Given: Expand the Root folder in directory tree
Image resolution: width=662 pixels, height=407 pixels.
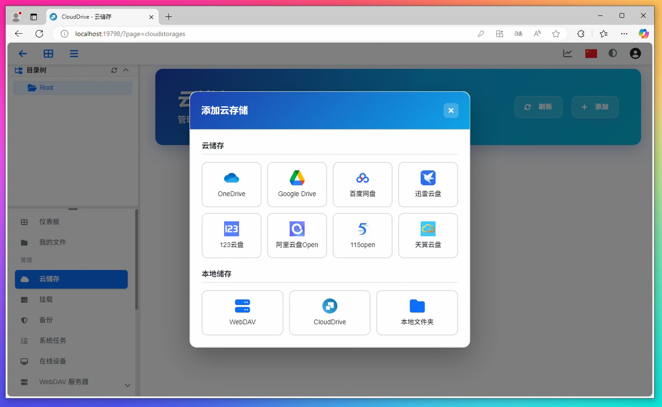Looking at the screenshot, I should [46, 88].
